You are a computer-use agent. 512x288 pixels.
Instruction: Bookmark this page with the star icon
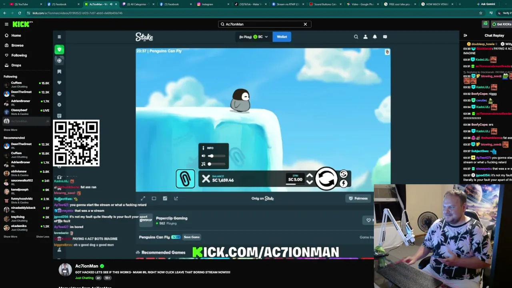tap(481, 13)
